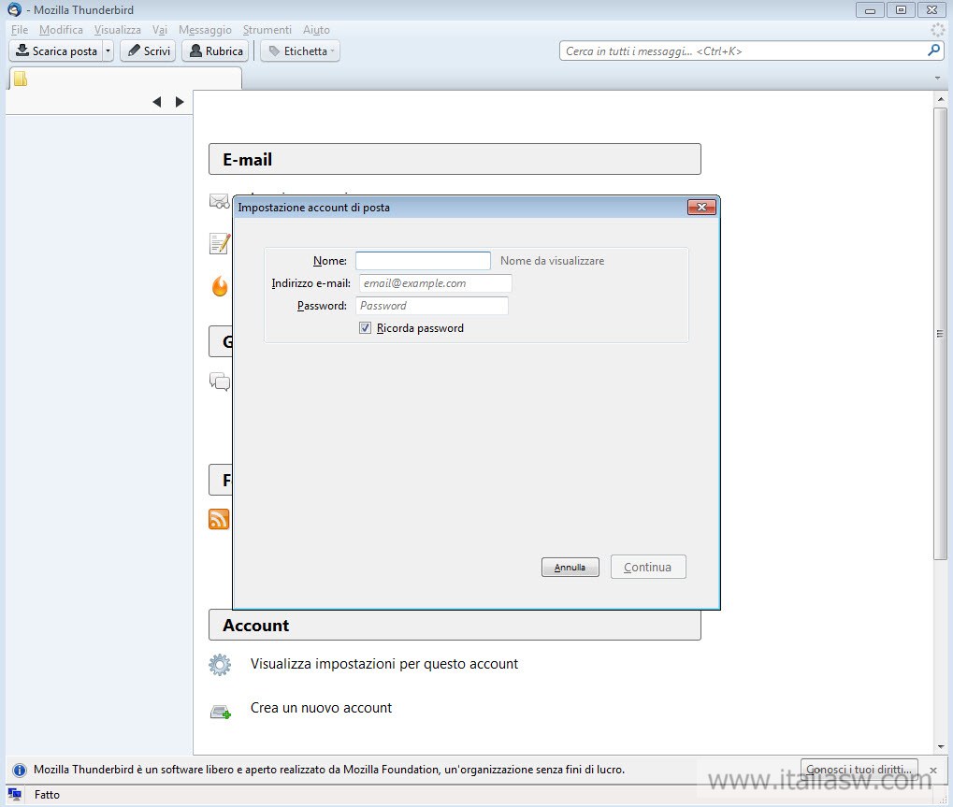Open the tab list dropdown arrow
This screenshot has height=807, width=953.
pos(937,79)
